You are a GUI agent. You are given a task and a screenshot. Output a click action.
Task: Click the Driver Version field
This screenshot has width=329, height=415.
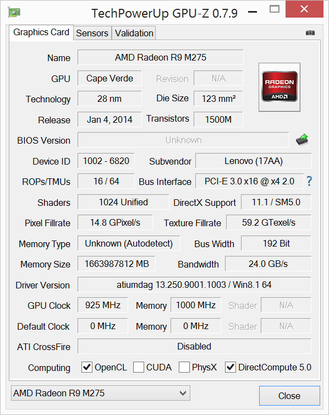194,285
